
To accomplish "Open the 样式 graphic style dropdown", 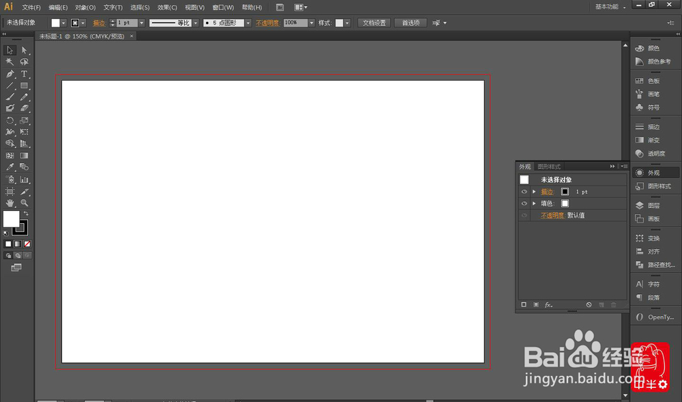I will click(347, 23).
